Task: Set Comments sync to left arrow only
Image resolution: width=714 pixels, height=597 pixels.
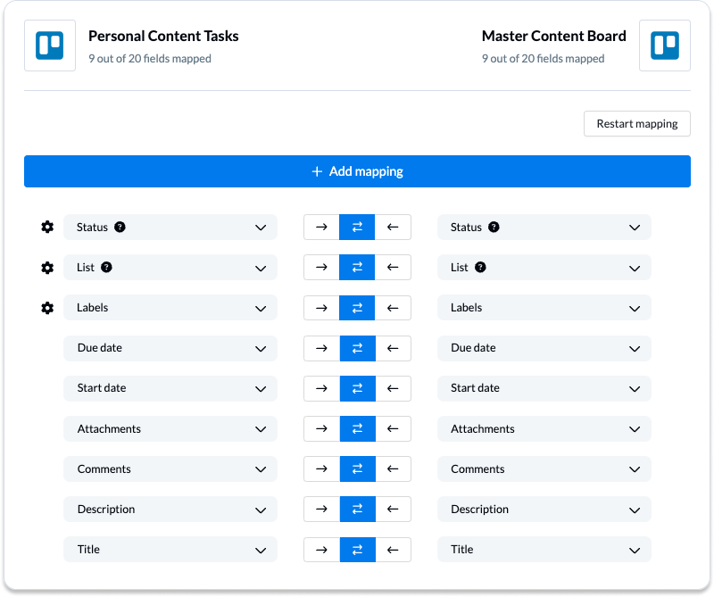Action: click(393, 469)
